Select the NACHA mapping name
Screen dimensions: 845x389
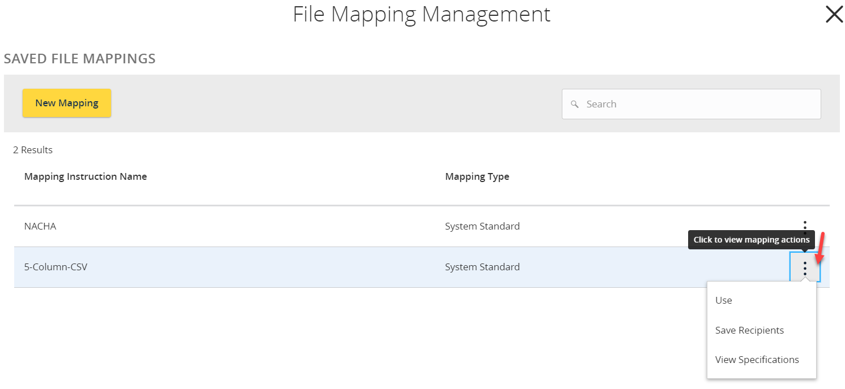[40, 226]
